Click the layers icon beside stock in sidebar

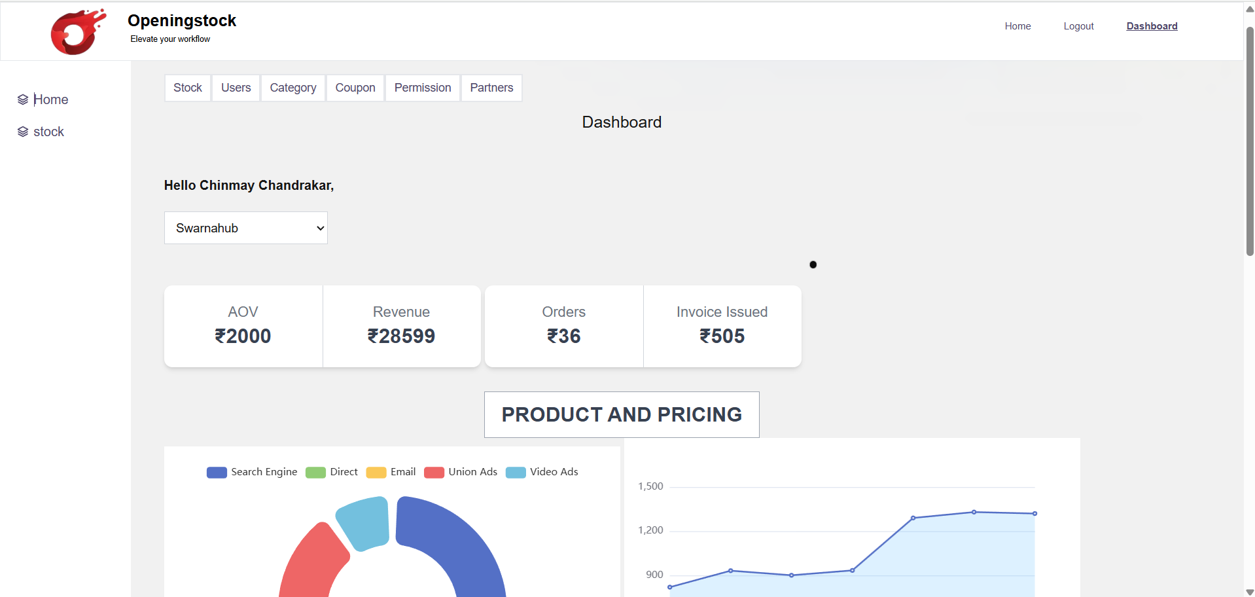pyautogui.click(x=23, y=132)
